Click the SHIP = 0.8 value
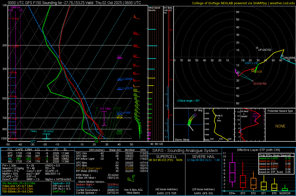The width and height of the screenshot is (296, 196). pyautogui.click(x=59, y=191)
